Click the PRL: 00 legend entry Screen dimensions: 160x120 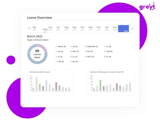(x=74, y=52)
